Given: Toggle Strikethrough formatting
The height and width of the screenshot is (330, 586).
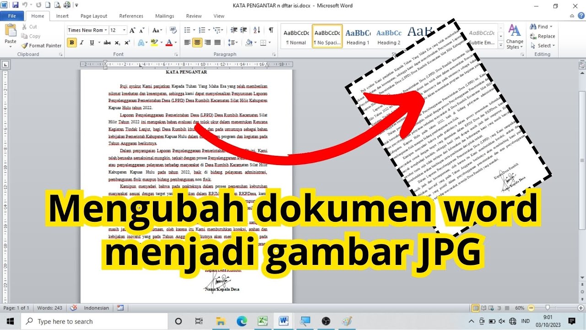Looking at the screenshot, I should 107,43.
